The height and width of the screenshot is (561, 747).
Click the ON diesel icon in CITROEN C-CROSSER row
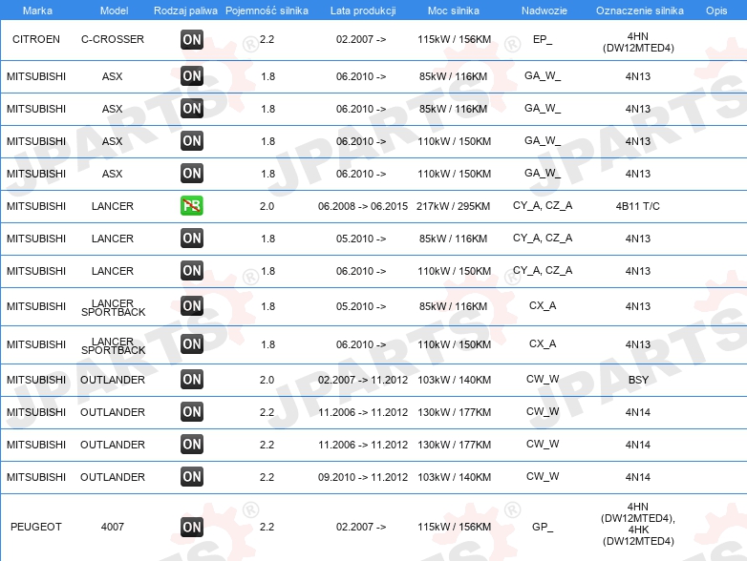pos(192,39)
